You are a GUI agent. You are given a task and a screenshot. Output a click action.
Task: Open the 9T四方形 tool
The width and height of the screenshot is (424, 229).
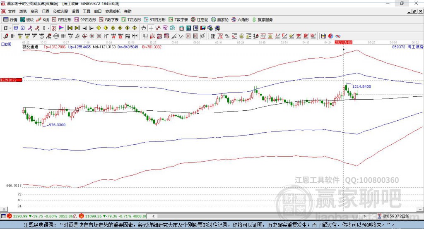tap(155, 20)
